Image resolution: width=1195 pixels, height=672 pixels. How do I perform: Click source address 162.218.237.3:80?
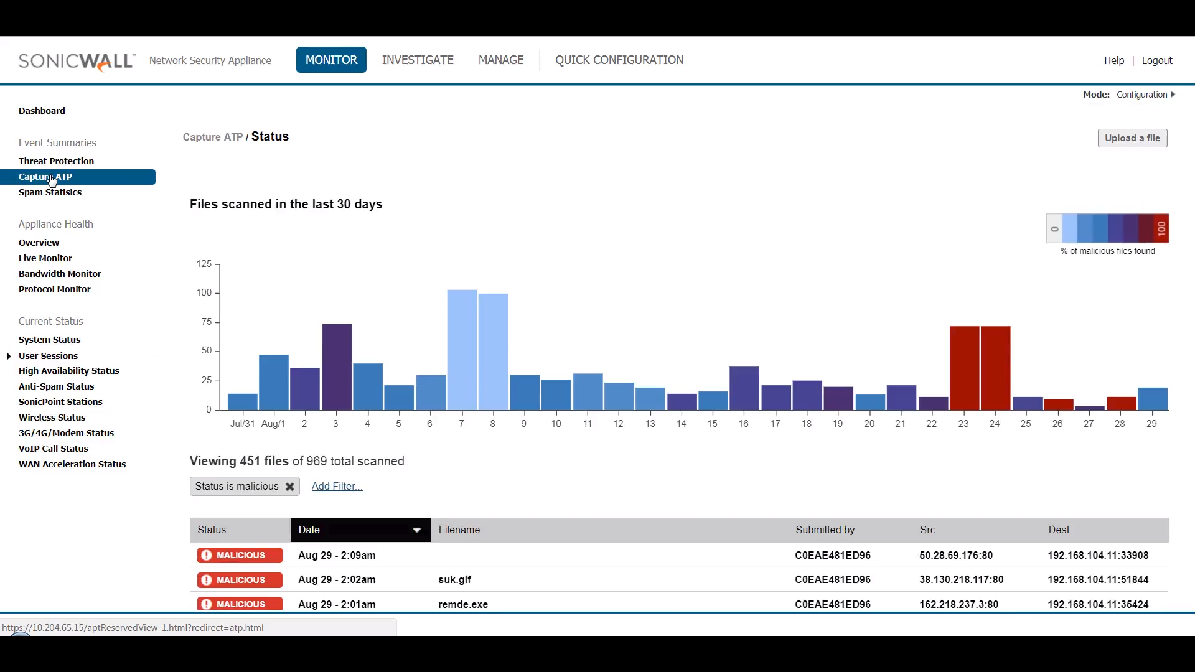click(x=959, y=604)
